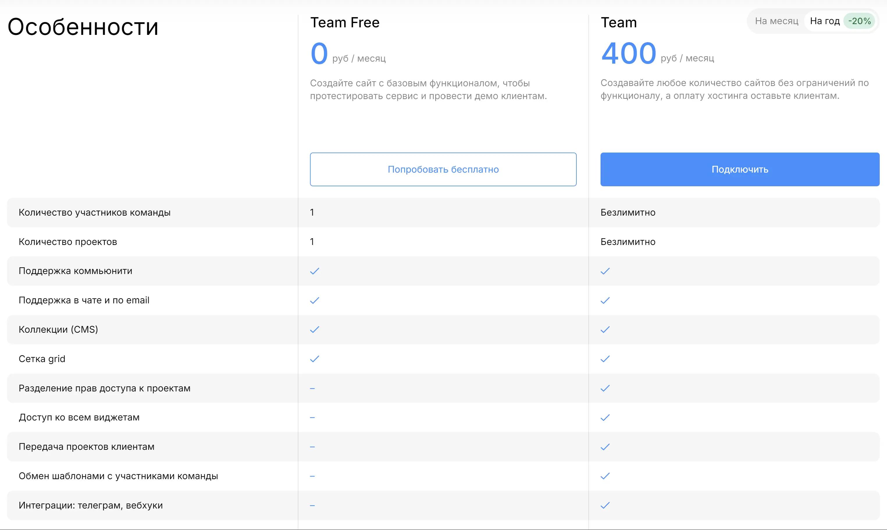Click Team Free dash for Обмен шаблонами
This screenshot has width=887, height=530.
coord(312,476)
